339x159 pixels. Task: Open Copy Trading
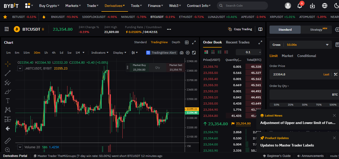tap(240, 29)
